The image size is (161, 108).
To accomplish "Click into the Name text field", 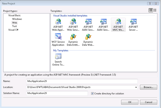I will [x=82, y=81].
